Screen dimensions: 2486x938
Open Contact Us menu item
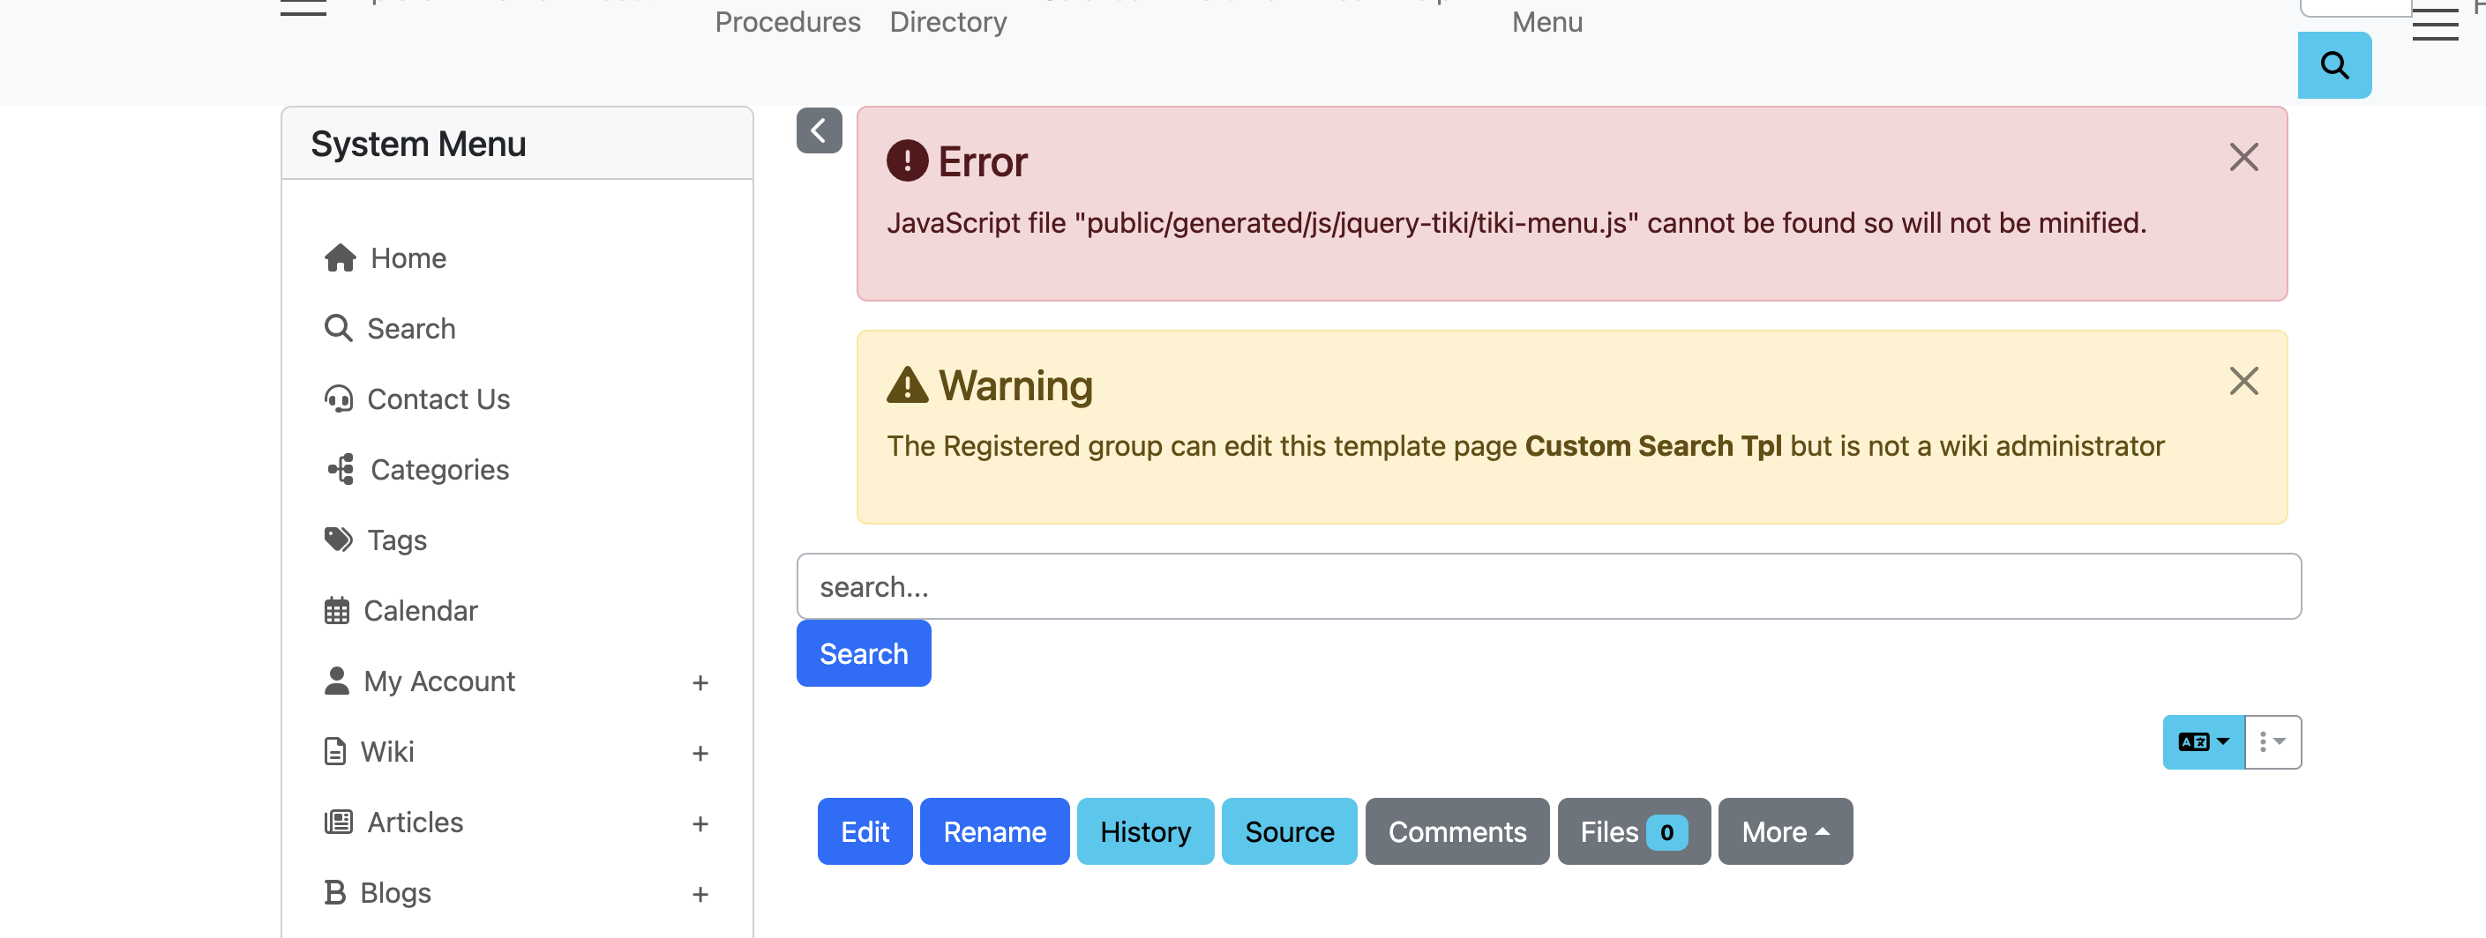(438, 398)
